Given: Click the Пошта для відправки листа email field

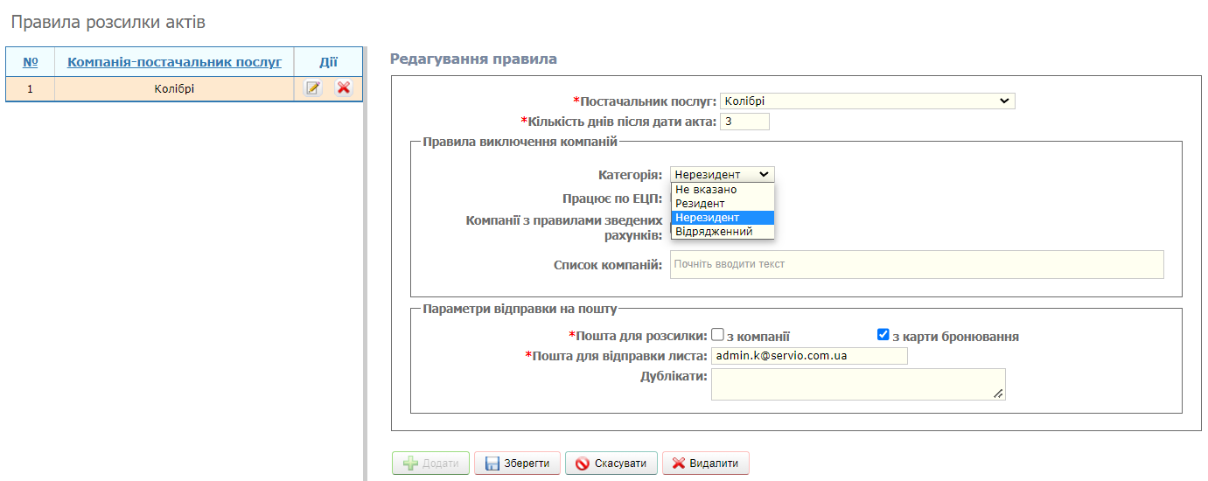Looking at the screenshot, I should (x=808, y=356).
